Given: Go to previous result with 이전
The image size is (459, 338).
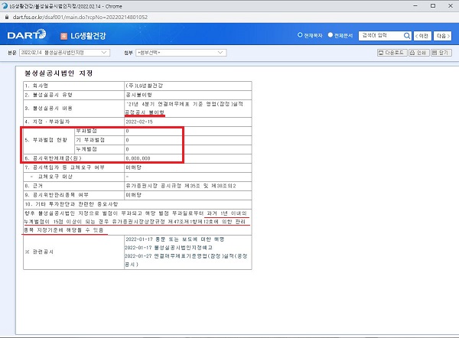Looking at the screenshot, I should [423, 35].
